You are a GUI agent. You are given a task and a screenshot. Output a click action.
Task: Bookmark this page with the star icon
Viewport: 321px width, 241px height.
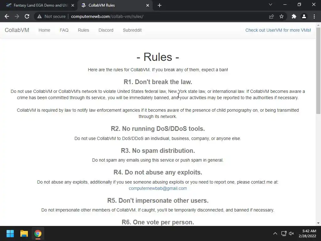click(x=282, y=16)
